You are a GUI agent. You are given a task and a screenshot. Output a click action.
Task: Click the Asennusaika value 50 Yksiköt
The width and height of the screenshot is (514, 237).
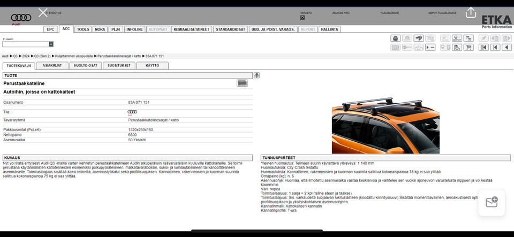pyautogui.click(x=137, y=140)
